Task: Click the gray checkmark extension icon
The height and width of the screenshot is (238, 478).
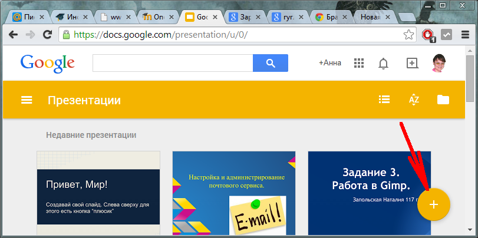Action: (447, 35)
